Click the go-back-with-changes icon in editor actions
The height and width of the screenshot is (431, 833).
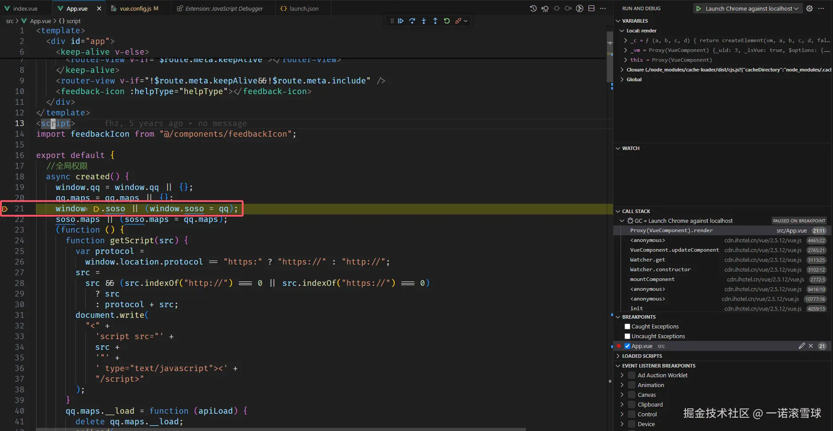[x=545, y=8]
